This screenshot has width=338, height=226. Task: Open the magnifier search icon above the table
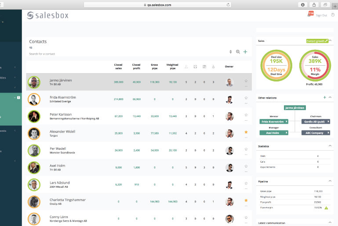(238, 52)
